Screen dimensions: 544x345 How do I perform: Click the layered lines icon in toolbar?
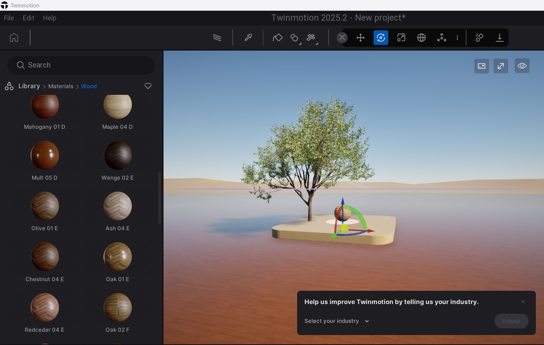point(217,38)
